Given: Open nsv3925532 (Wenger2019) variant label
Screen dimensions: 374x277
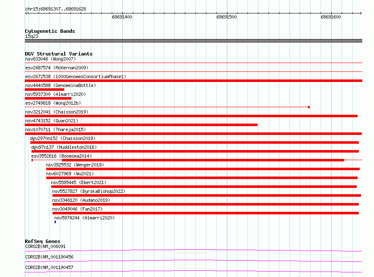Looking at the screenshot, I should click(x=75, y=165).
